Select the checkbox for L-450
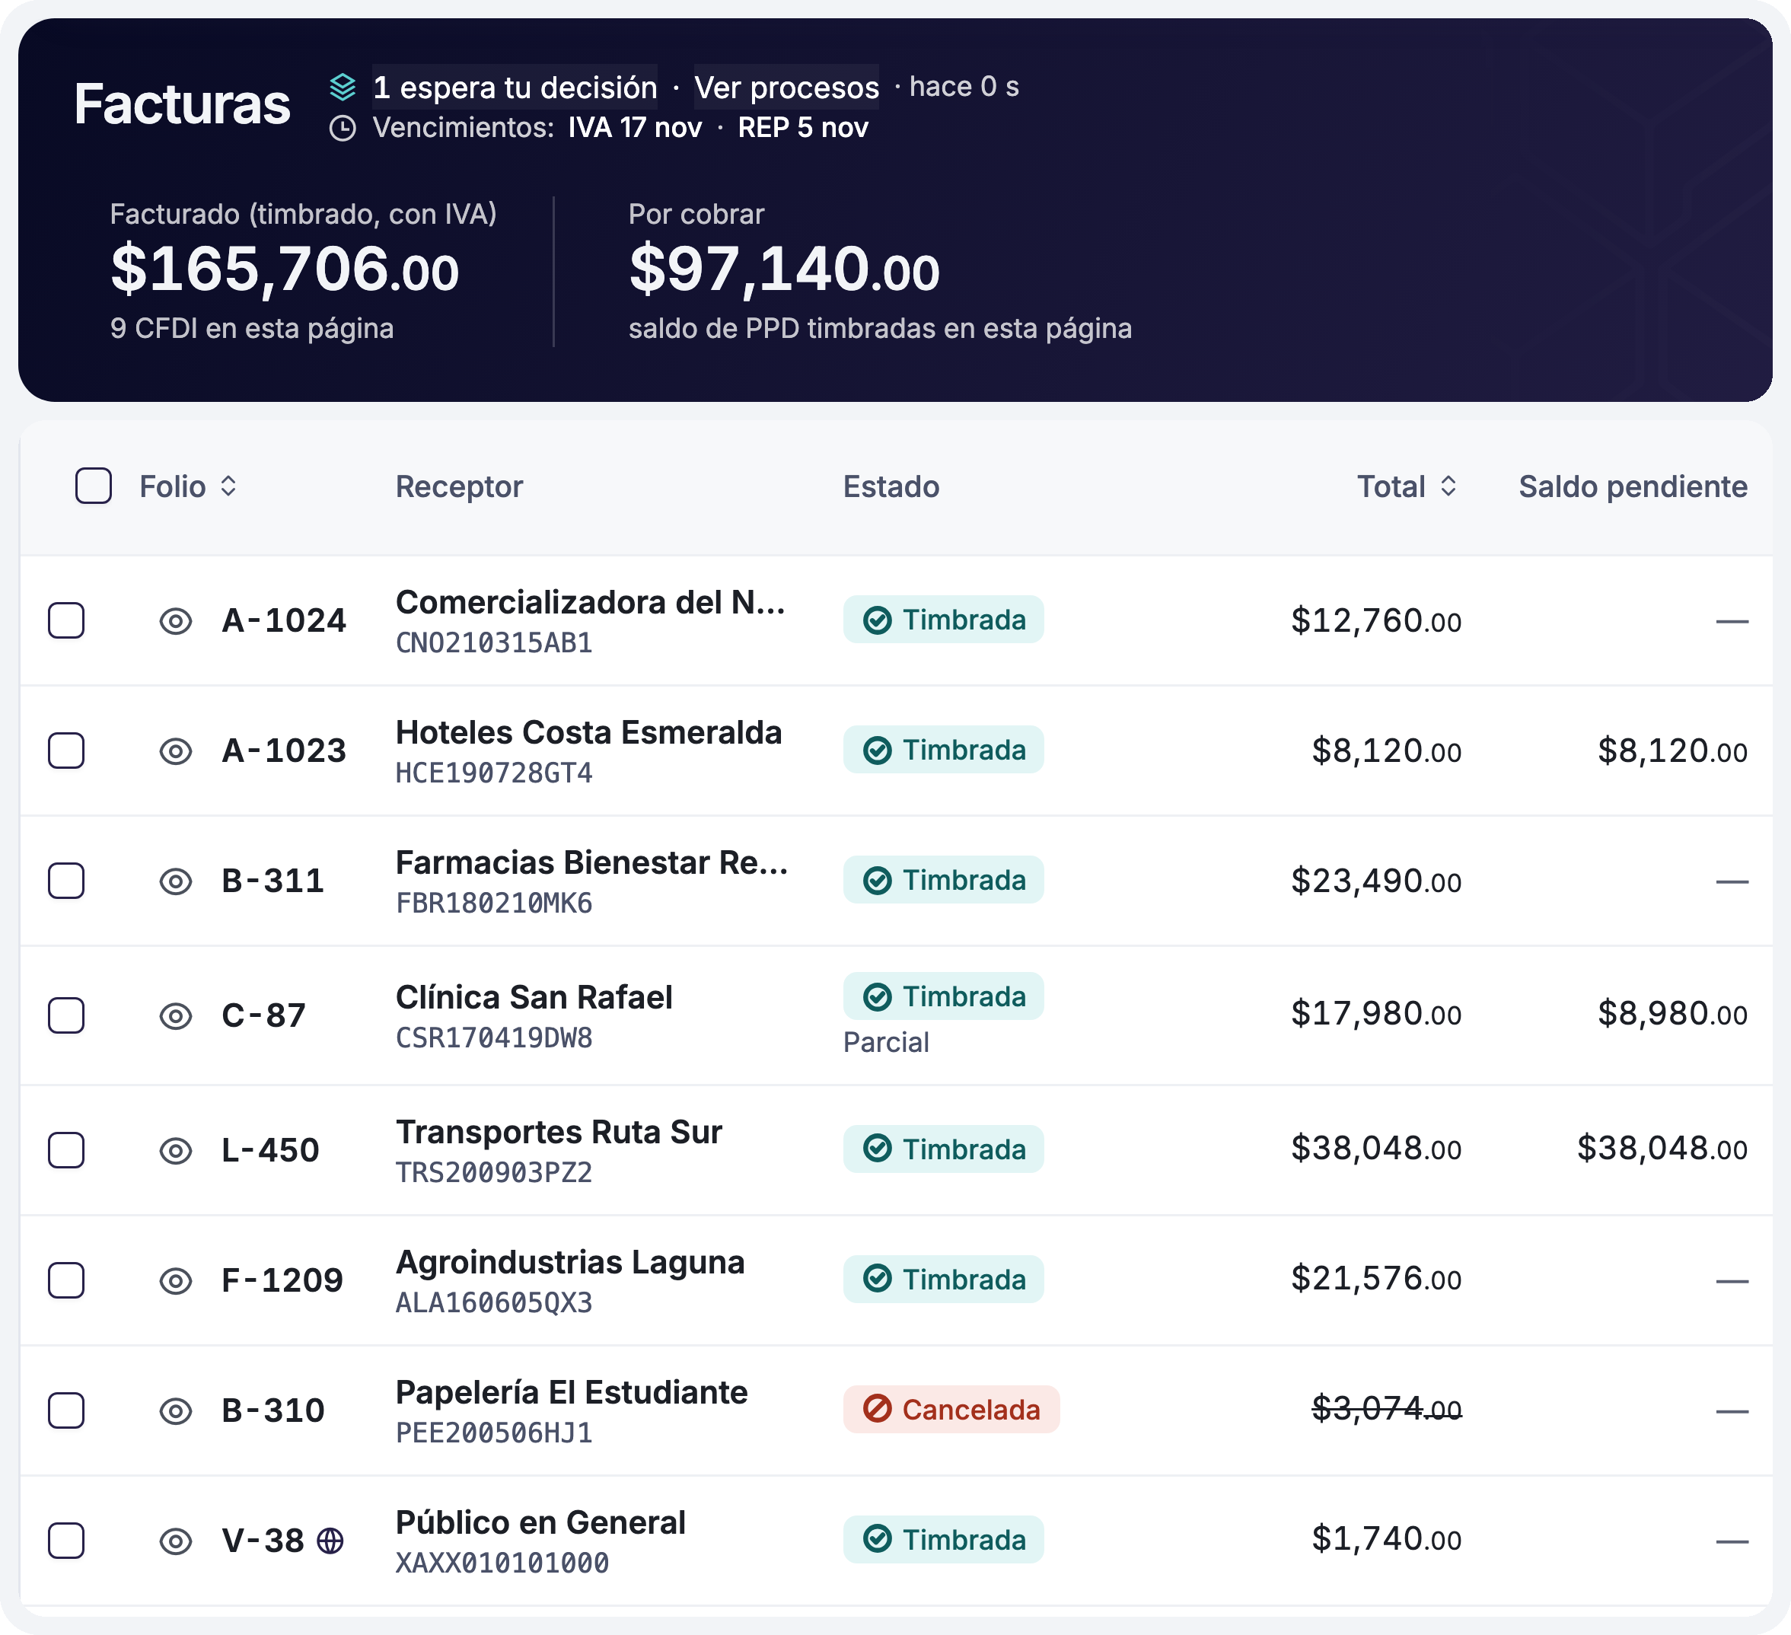1791x1635 pixels. [x=67, y=1150]
